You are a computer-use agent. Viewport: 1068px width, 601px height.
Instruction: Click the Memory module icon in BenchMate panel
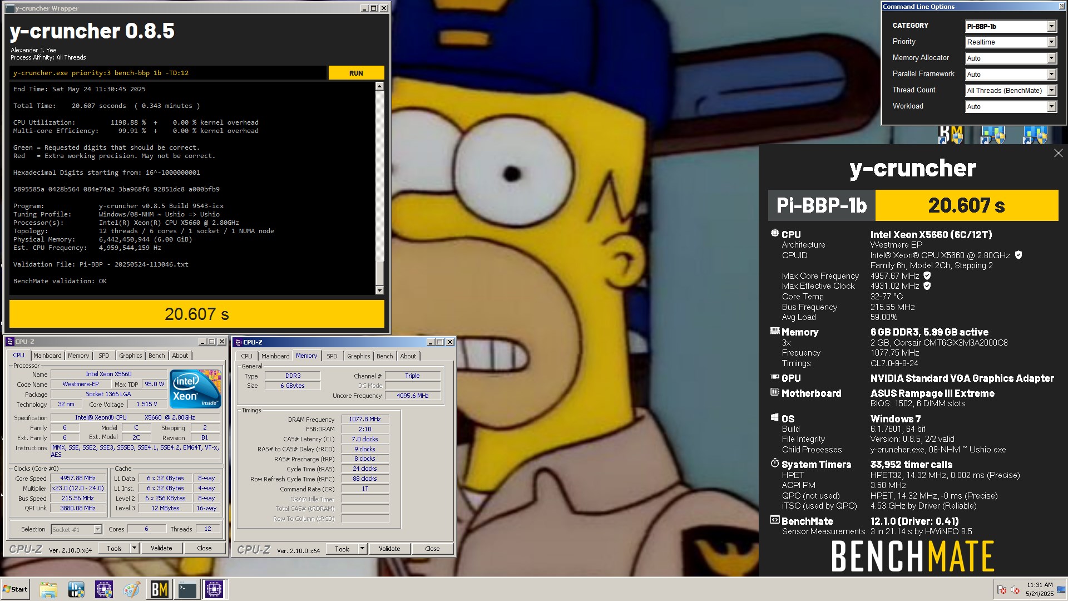click(x=774, y=331)
